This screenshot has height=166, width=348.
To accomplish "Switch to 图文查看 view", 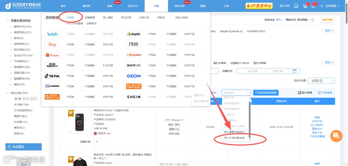I will pyautogui.click(x=305, y=92).
